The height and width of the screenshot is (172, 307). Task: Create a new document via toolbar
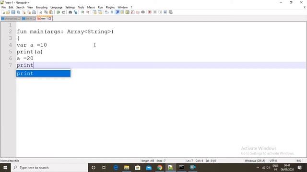pyautogui.click(x=3, y=12)
